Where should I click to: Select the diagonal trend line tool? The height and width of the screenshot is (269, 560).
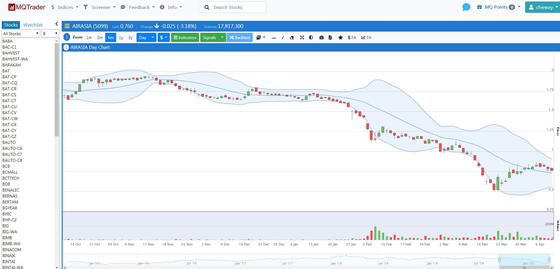[x=283, y=38]
